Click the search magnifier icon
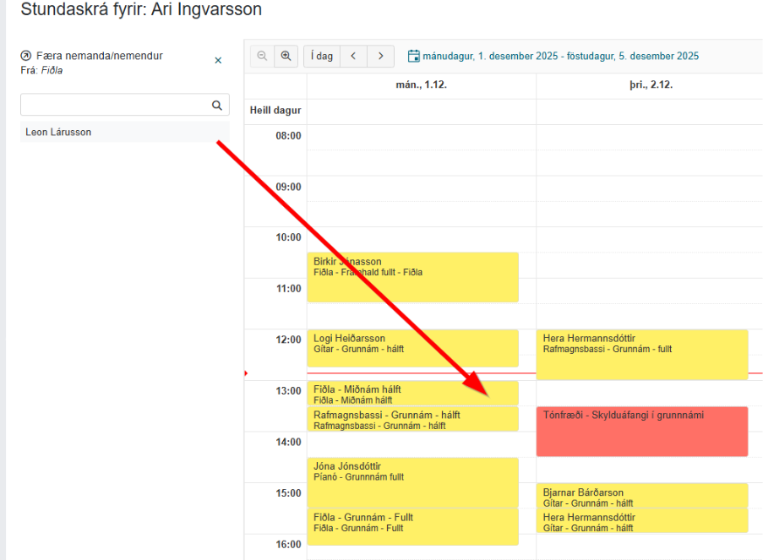763x560 pixels. tap(217, 105)
